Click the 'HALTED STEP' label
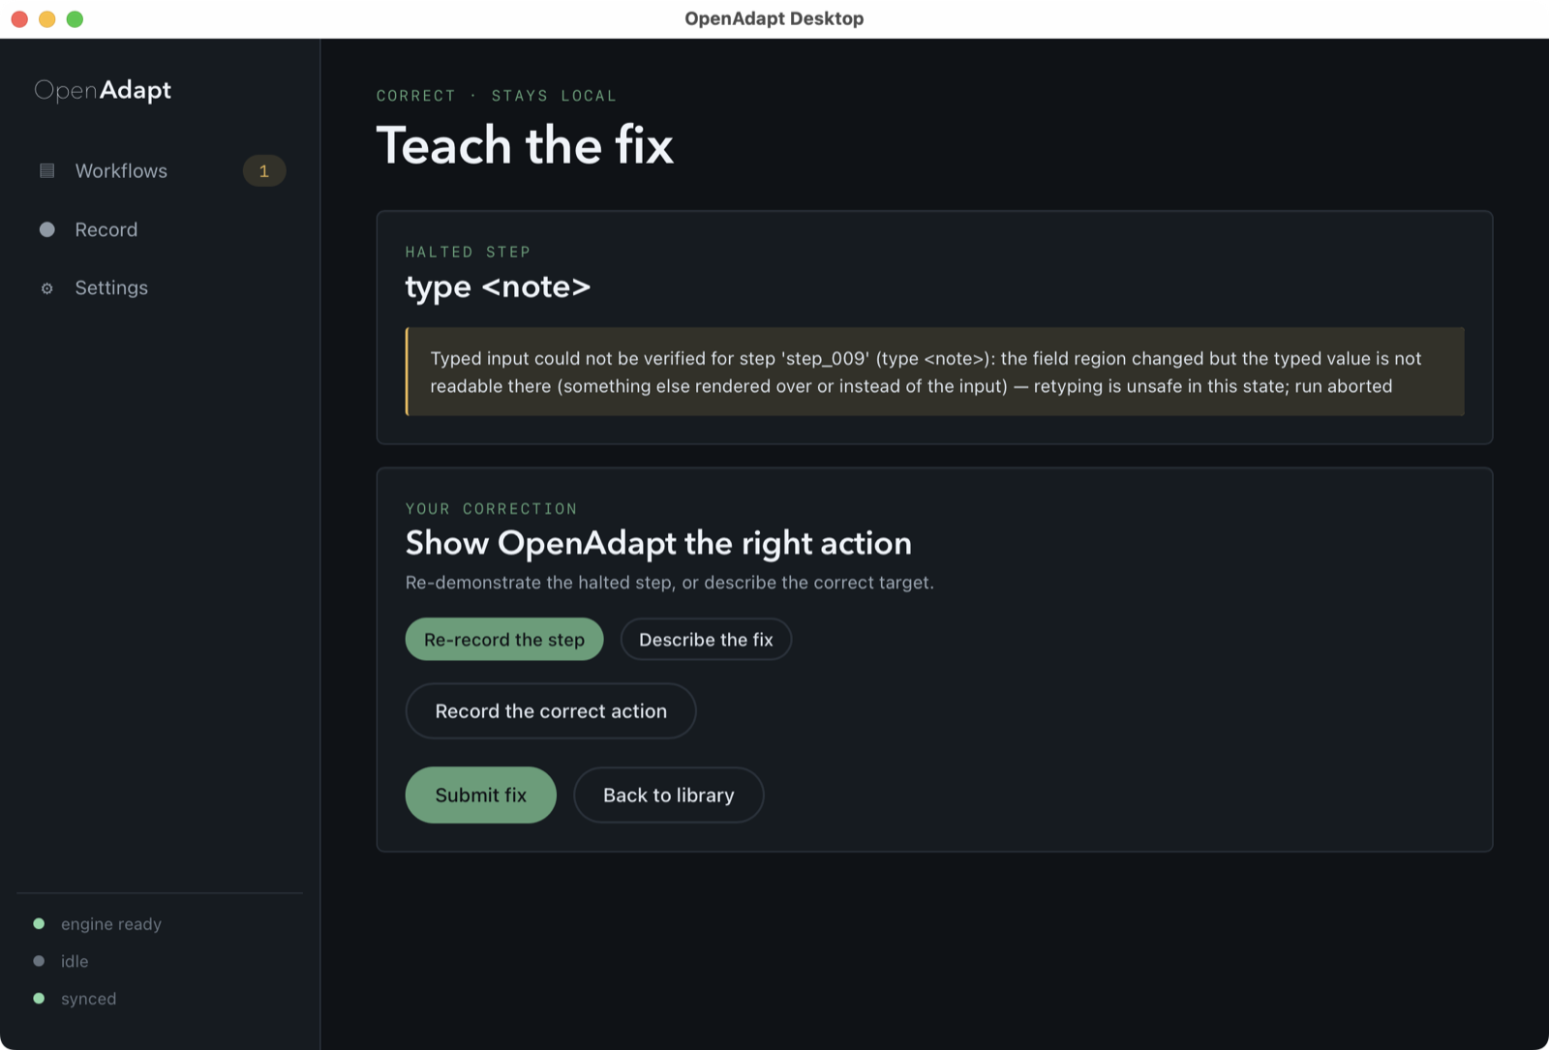This screenshot has width=1549, height=1050. pos(468,252)
